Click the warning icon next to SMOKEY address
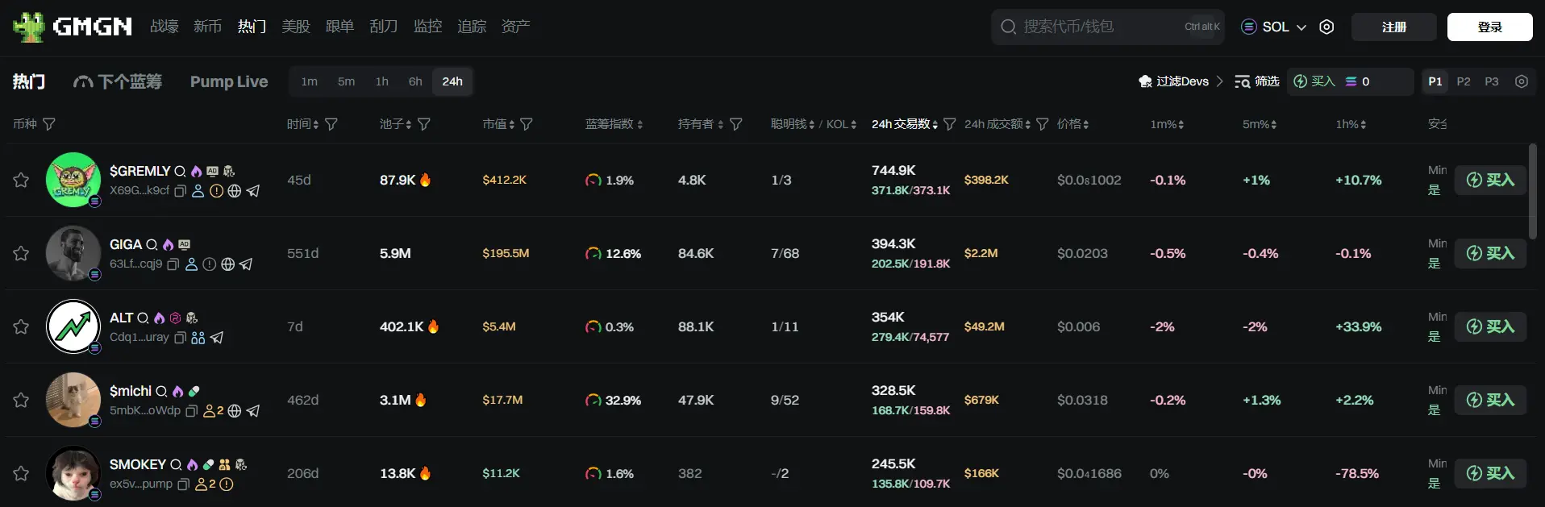The width and height of the screenshot is (1545, 507). click(227, 484)
